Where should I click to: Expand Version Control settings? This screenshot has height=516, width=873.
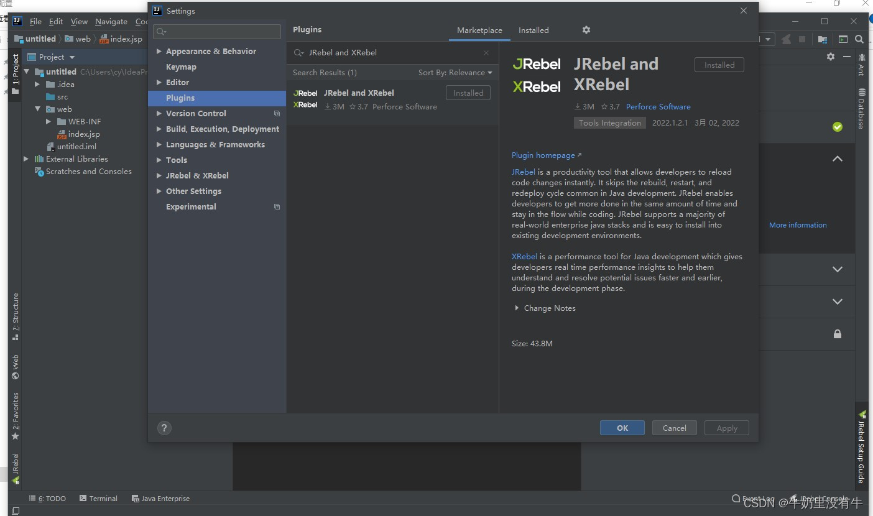point(159,114)
